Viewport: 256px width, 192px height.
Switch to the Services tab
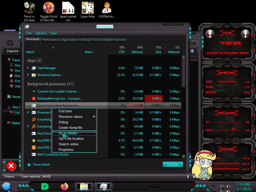coord(120,40)
